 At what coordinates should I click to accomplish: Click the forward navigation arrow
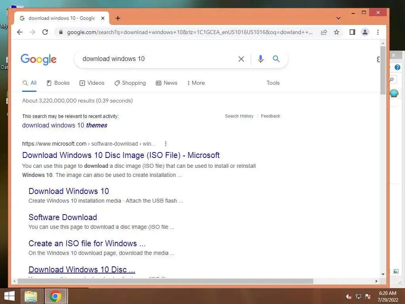(x=32, y=32)
